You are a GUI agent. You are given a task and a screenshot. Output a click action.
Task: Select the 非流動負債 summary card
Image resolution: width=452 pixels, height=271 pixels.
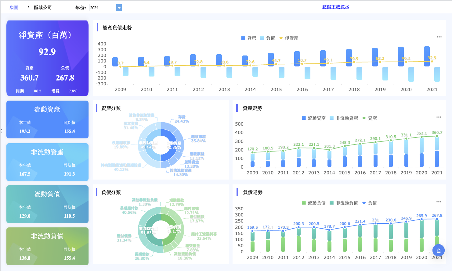[47, 246]
